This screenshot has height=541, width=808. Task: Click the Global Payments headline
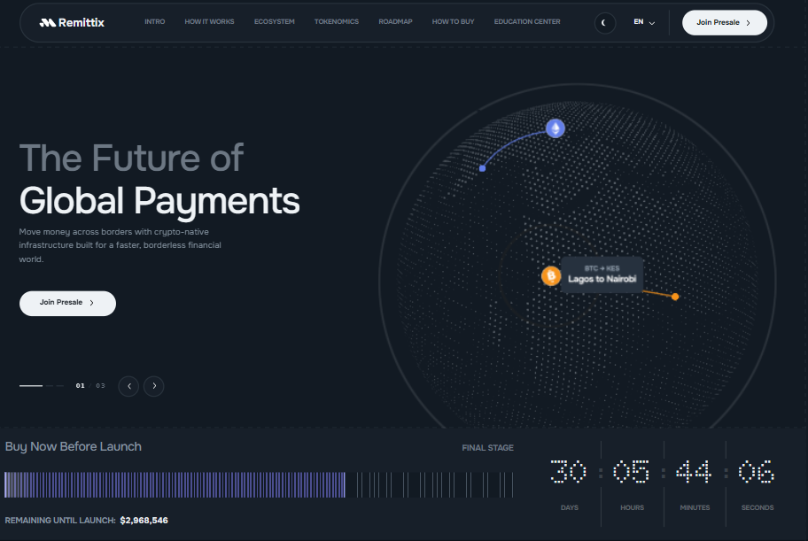click(159, 200)
